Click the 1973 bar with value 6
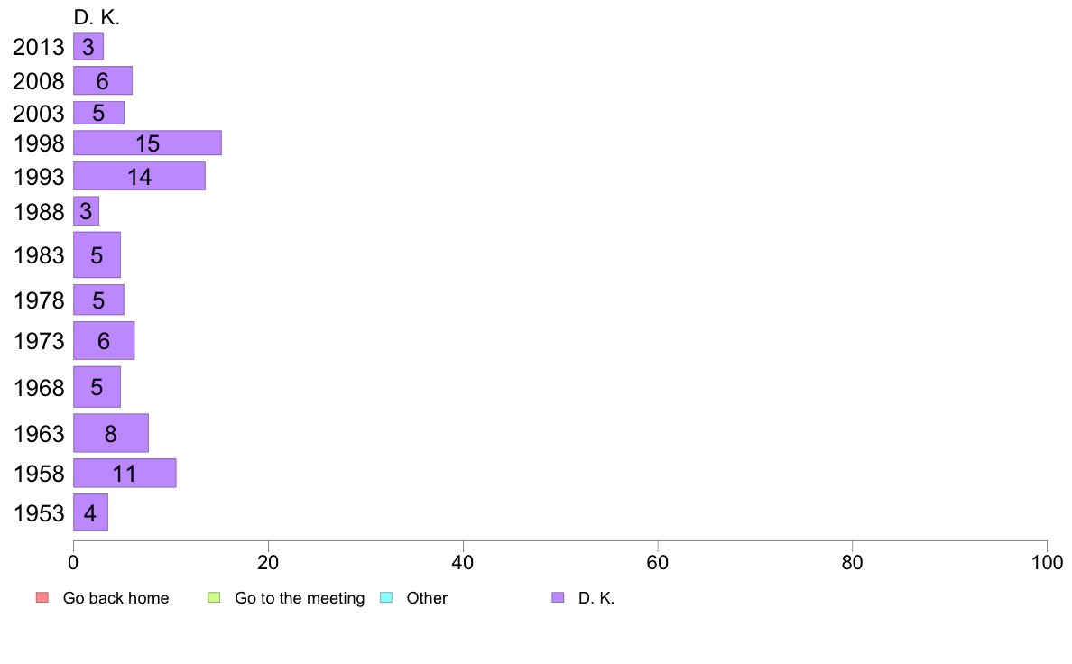1072x664 pixels. coord(104,340)
